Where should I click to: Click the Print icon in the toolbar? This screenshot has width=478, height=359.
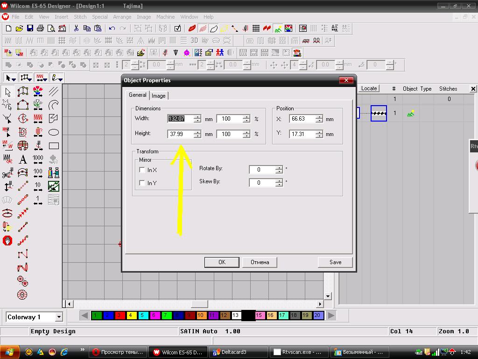[x=40, y=29]
